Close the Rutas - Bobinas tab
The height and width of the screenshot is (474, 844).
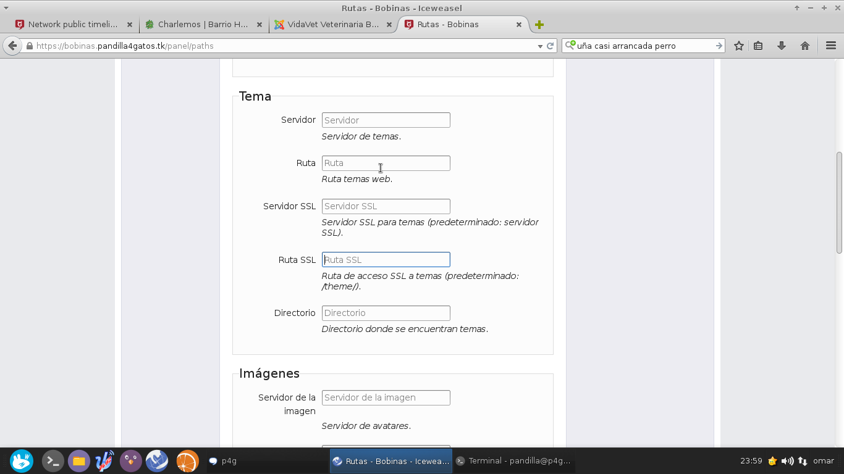pos(519,25)
